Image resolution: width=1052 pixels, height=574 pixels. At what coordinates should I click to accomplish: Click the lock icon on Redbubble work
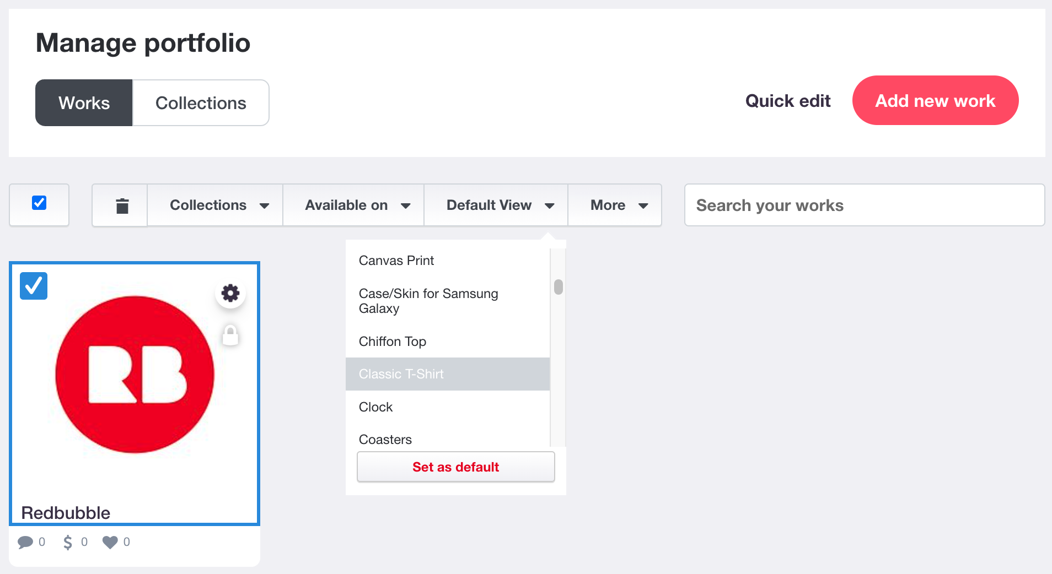point(230,335)
